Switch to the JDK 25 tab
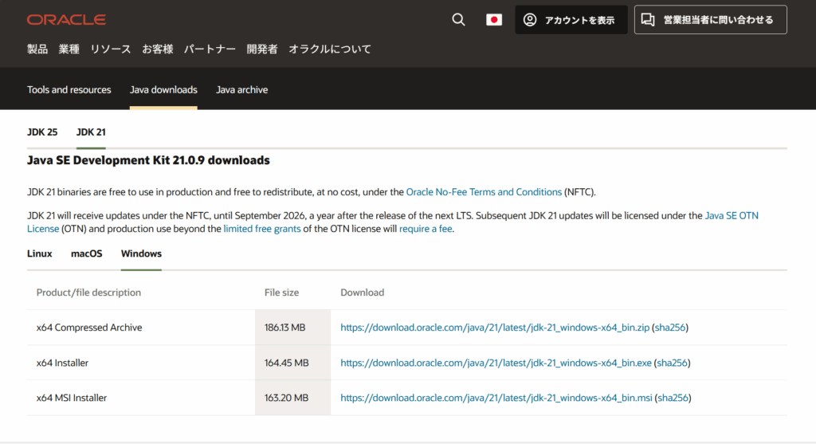Viewport: 816px width, 444px height. pyautogui.click(x=42, y=132)
